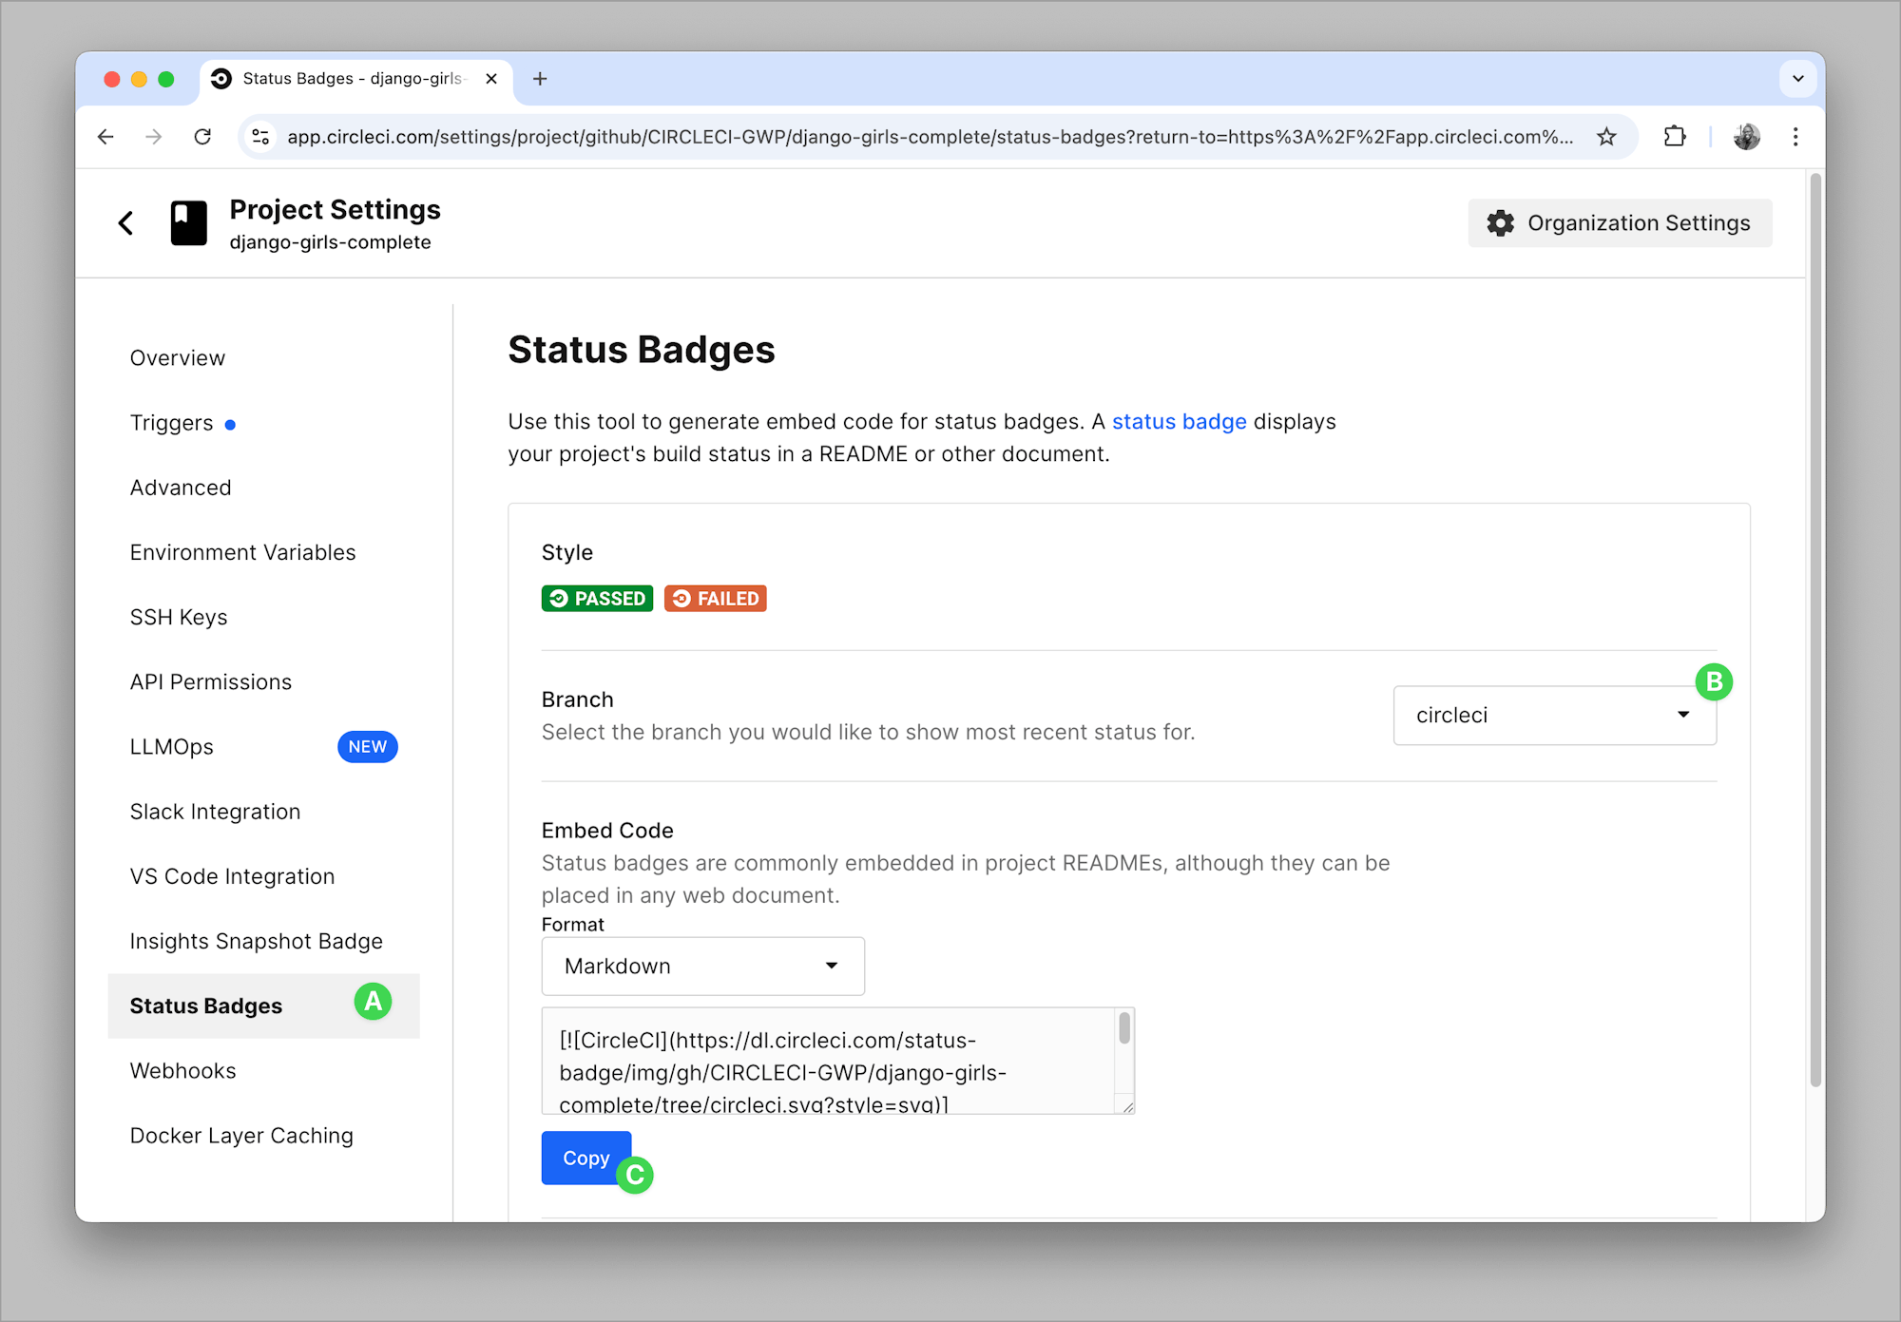The width and height of the screenshot is (1901, 1322).
Task: Open the Branch dropdown showing circleci
Action: point(1553,715)
